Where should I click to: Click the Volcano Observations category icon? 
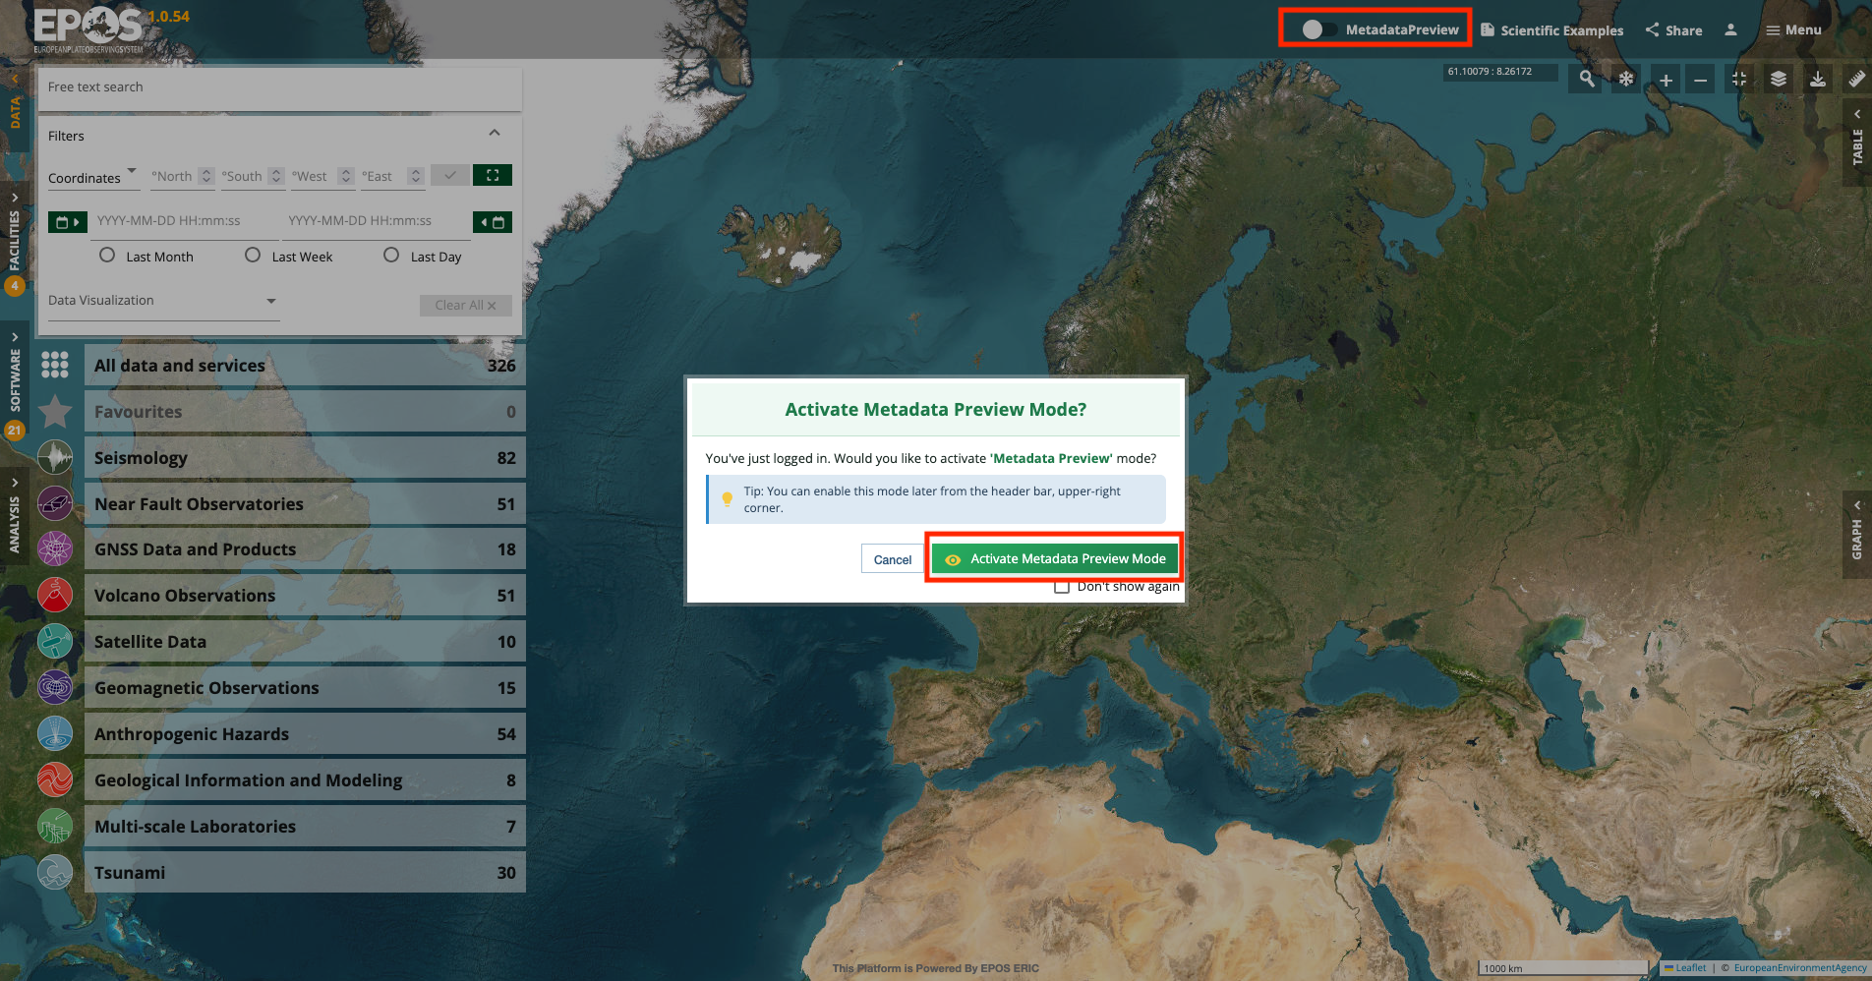pyautogui.click(x=55, y=596)
